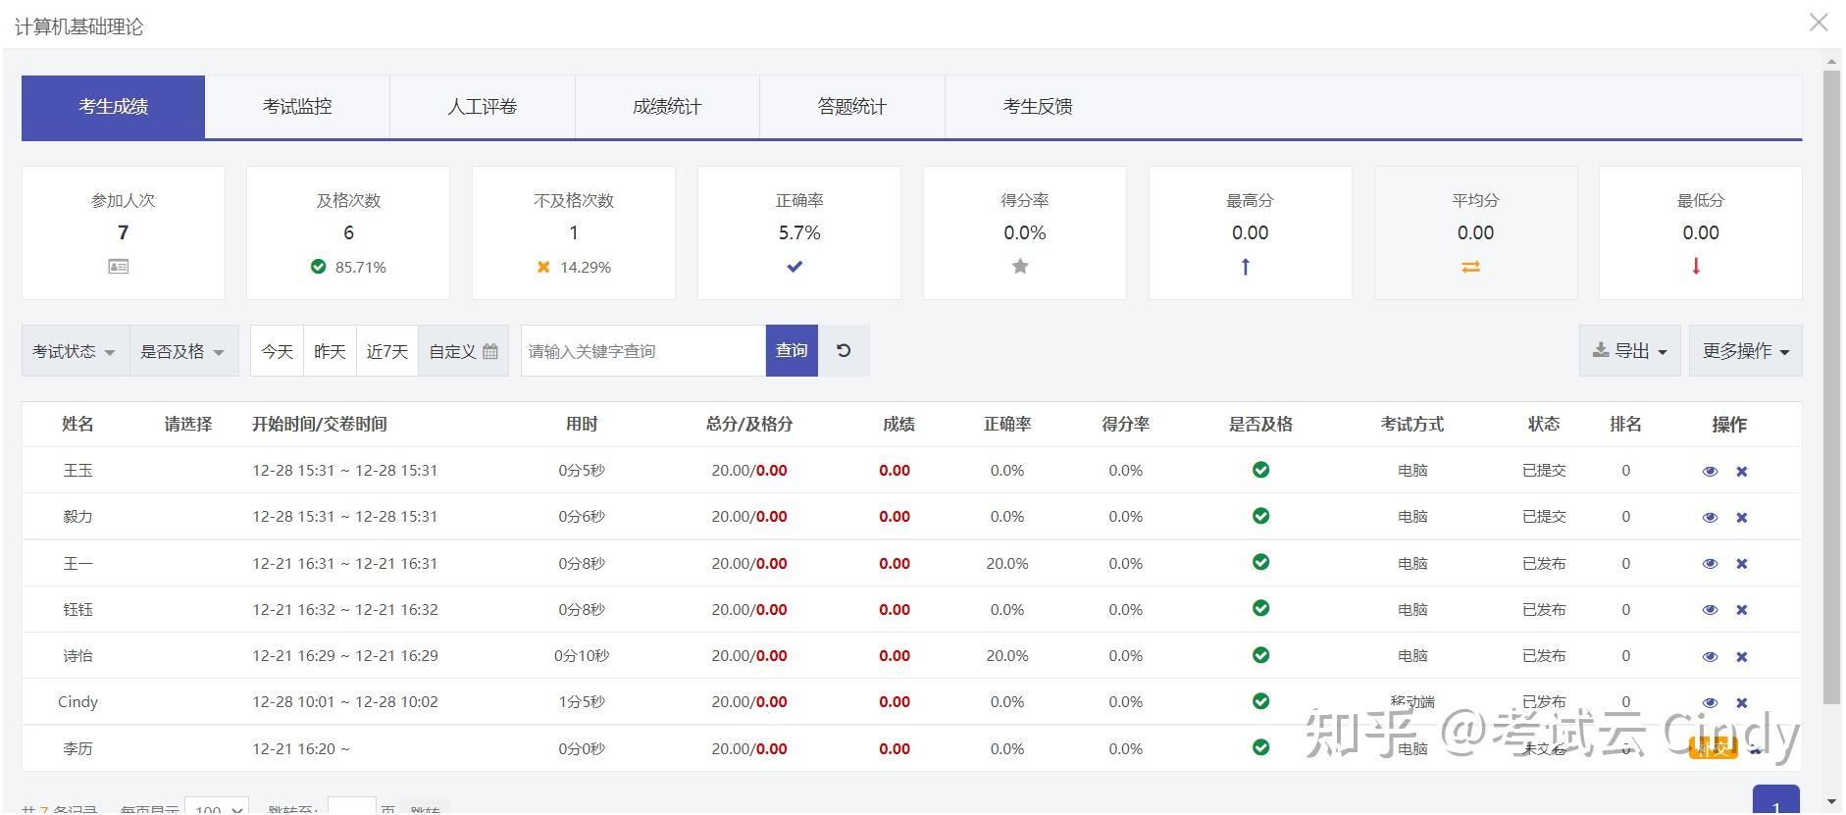Delete 毅力's record with the x icon
The width and height of the screenshot is (1846, 815).
(x=1742, y=518)
